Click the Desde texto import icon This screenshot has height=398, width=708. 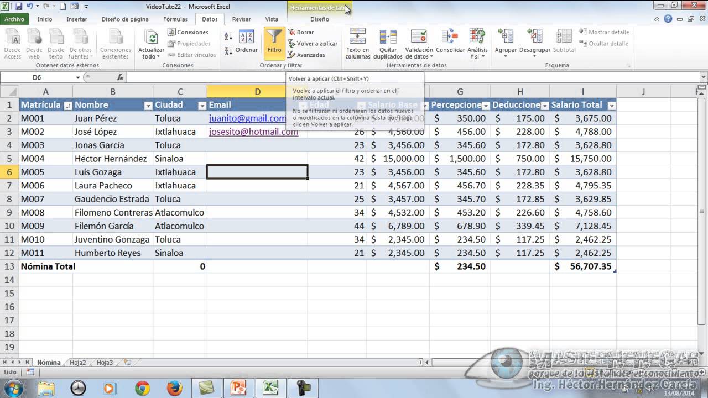tap(56, 44)
